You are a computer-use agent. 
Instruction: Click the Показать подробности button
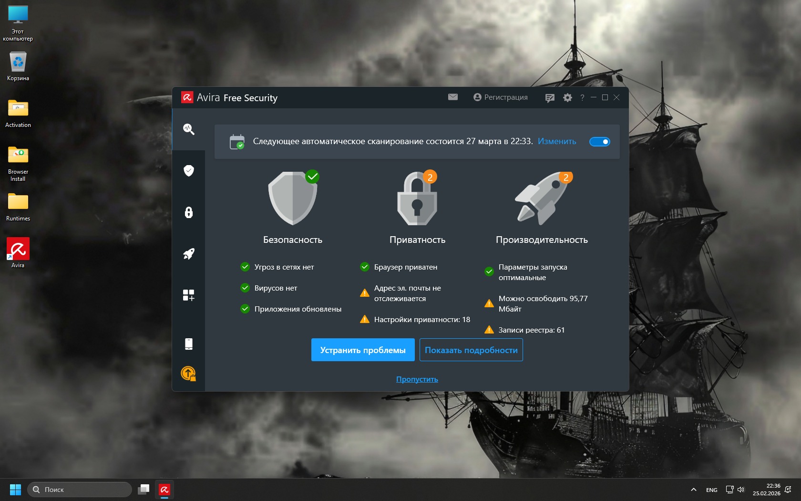click(471, 350)
